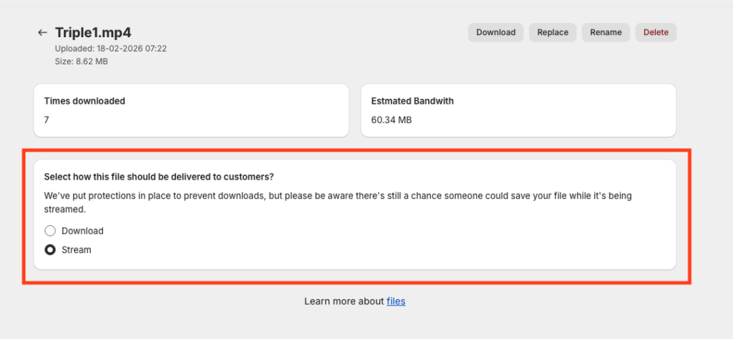Click the file delivery question heading

[x=159, y=177]
